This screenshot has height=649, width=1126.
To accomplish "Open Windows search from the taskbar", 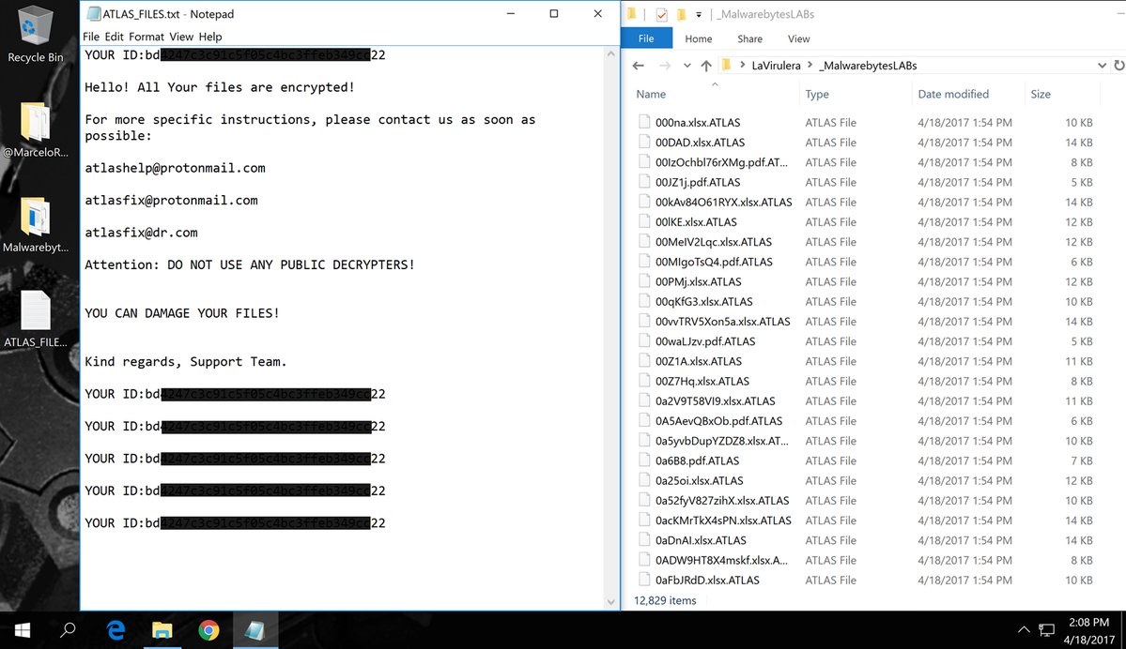I will [x=67, y=629].
